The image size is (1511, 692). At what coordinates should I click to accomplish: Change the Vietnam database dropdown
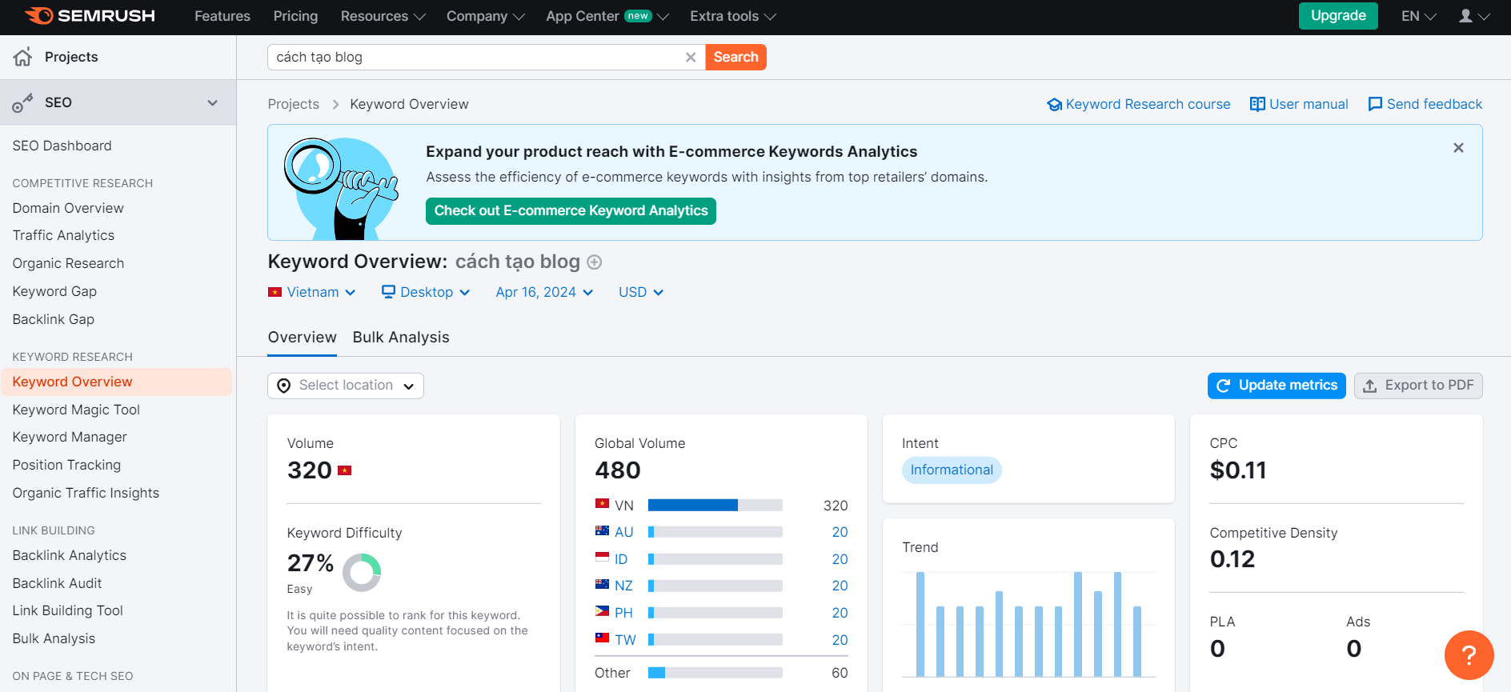312,292
